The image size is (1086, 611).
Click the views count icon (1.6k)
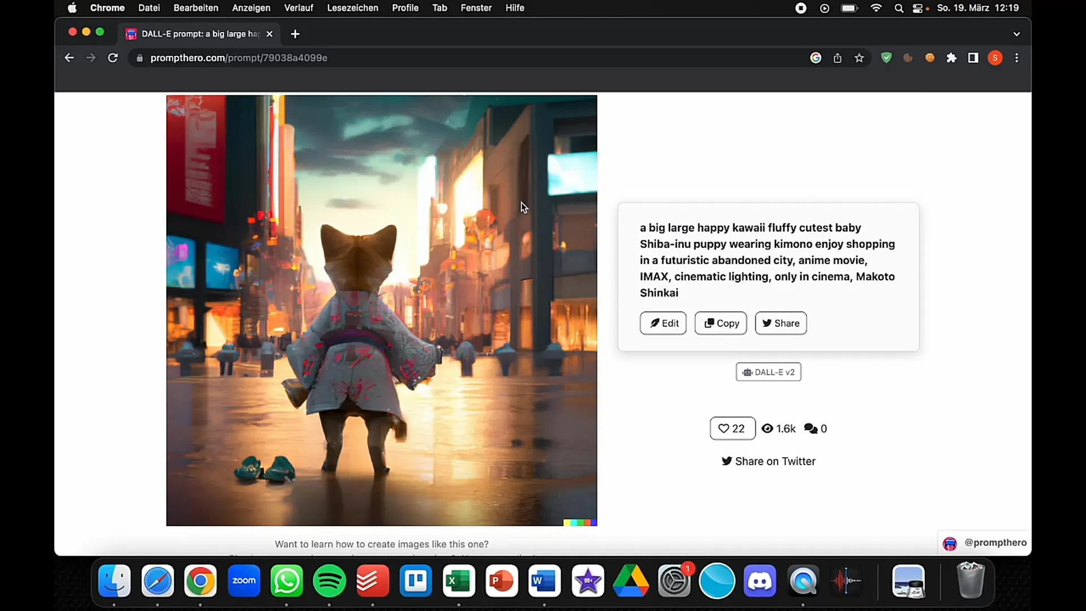(768, 428)
